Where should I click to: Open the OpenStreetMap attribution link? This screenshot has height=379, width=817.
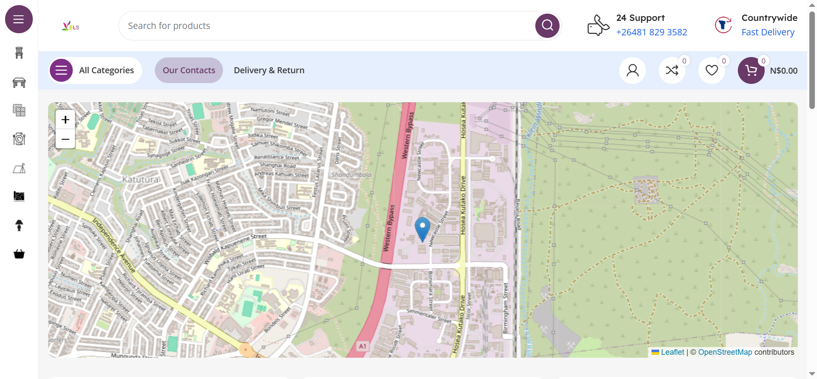tap(725, 352)
